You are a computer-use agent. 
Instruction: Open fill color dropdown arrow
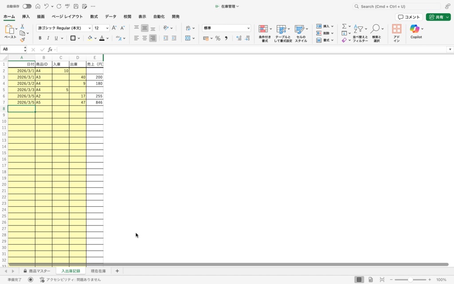pyautogui.click(x=95, y=38)
